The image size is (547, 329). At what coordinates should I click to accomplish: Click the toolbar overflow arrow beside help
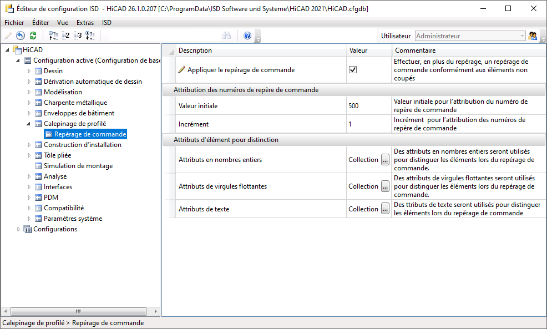(258, 36)
